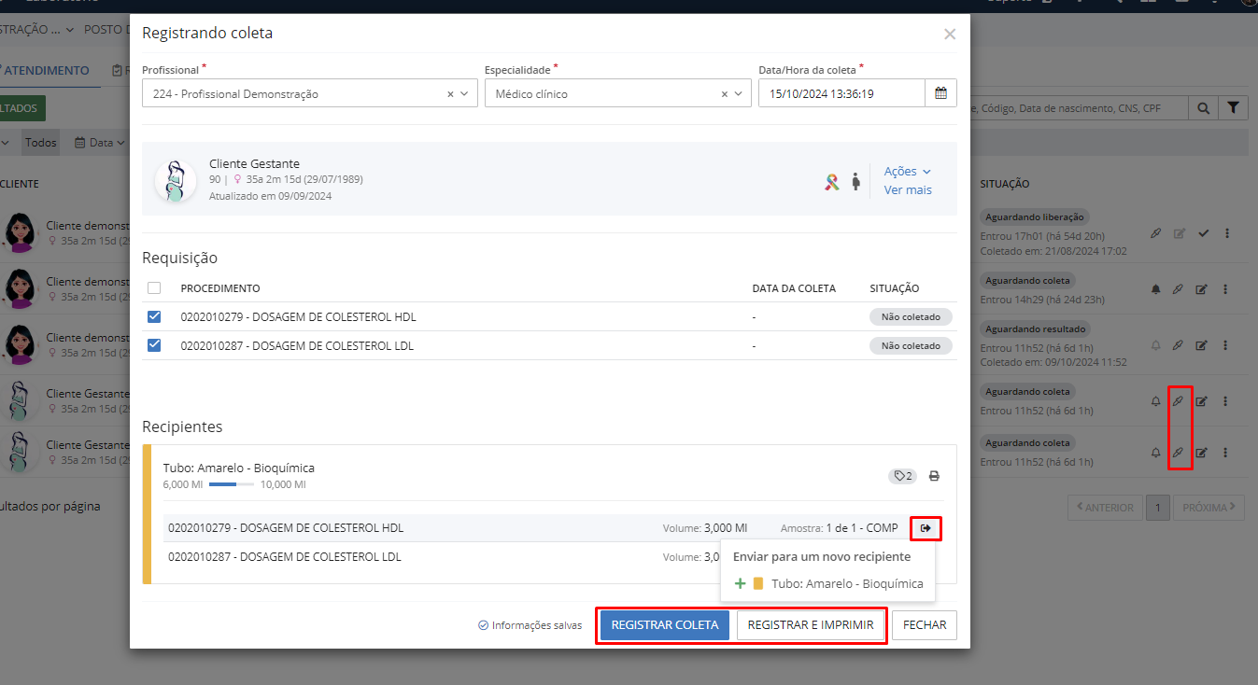This screenshot has width=1258, height=685.
Task: Click the Aguardando liberação status badge
Action: (1037, 217)
